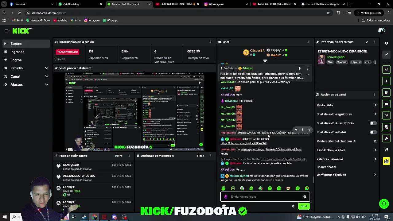The image size is (393, 221).
Task: Click the stream preview thumbnail
Action: (134, 112)
